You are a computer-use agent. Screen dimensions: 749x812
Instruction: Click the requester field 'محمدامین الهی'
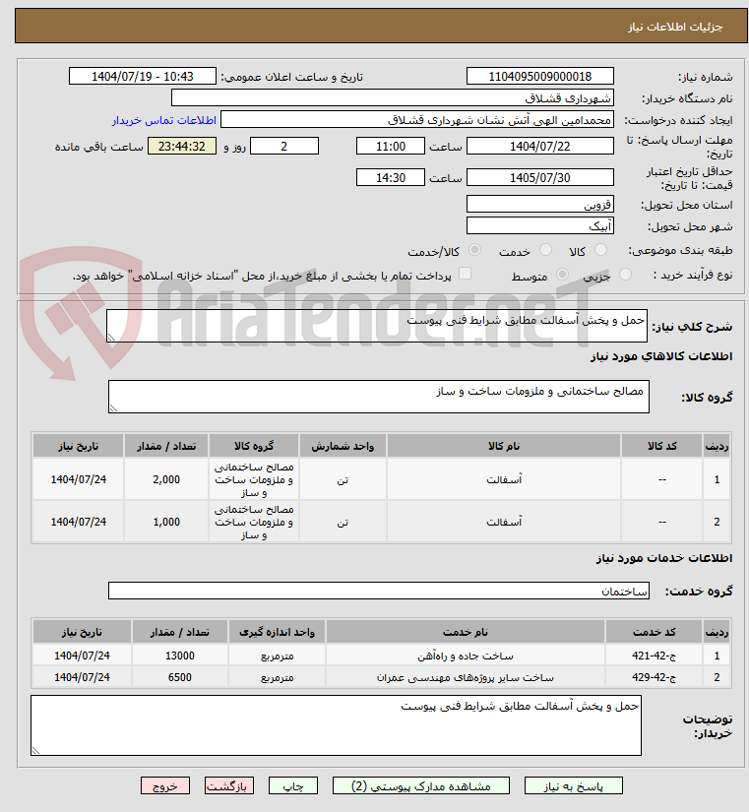(417, 120)
